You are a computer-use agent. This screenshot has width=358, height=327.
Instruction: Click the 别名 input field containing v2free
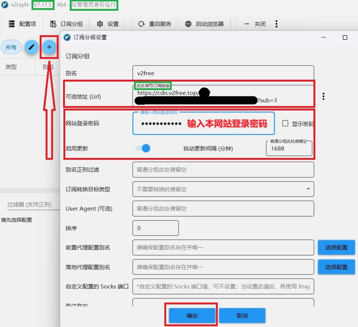(x=223, y=73)
